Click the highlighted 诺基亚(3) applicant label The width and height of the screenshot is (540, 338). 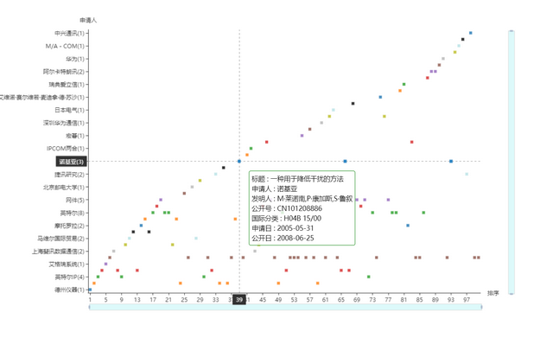point(71,162)
